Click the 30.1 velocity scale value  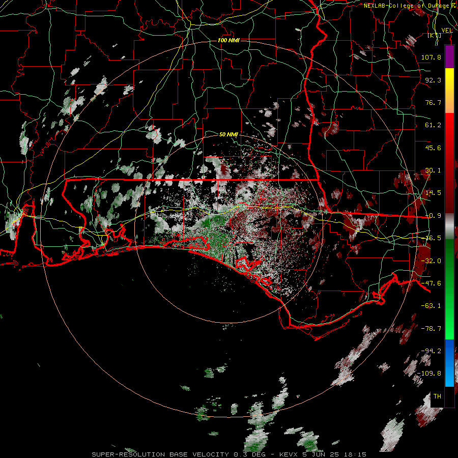(433, 170)
